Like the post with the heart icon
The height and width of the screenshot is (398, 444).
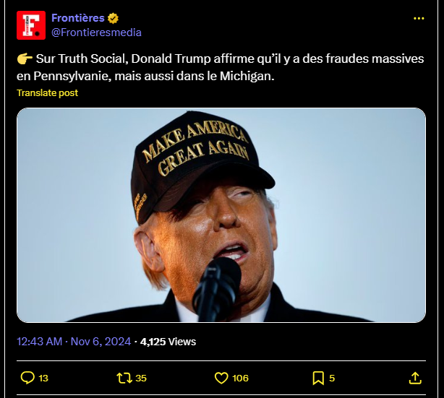pyautogui.click(x=222, y=377)
